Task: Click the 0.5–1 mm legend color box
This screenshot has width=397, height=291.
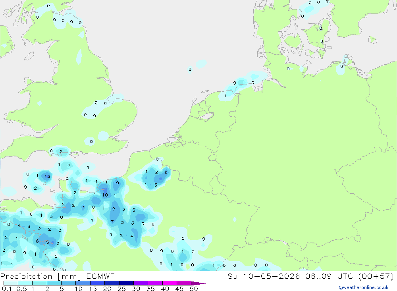Action: (x=25, y=283)
